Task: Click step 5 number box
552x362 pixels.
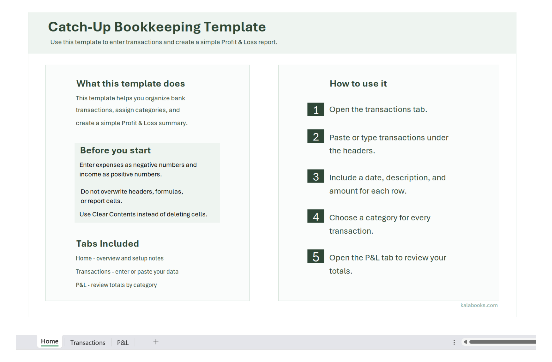Action: point(316,256)
